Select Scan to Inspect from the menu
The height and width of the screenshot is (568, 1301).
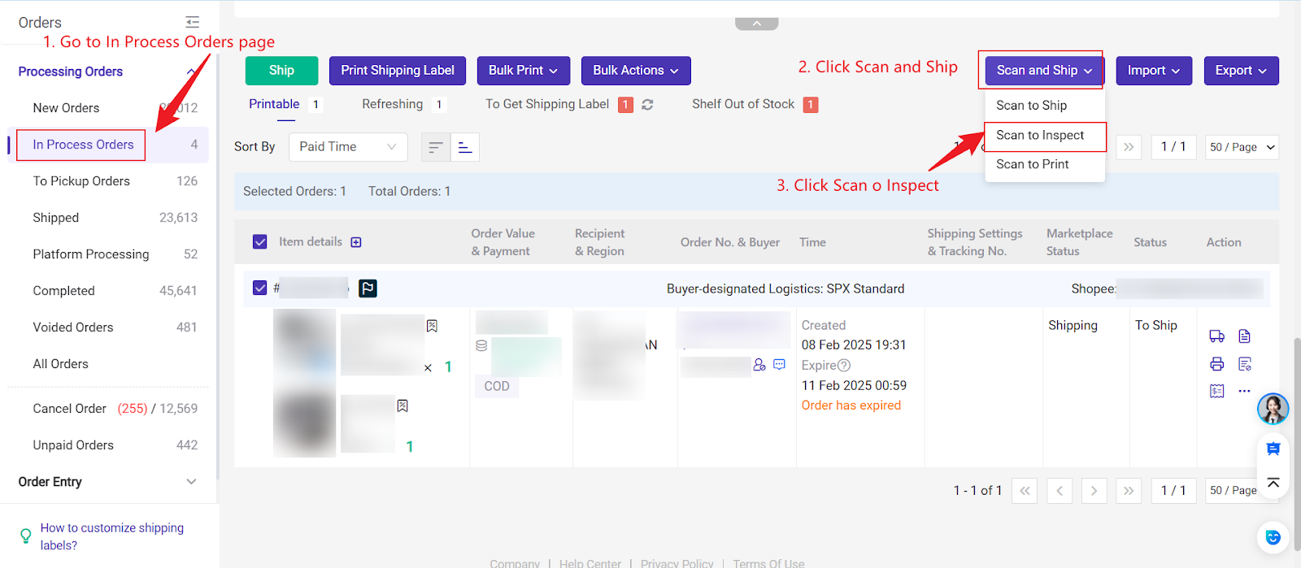click(x=1040, y=136)
